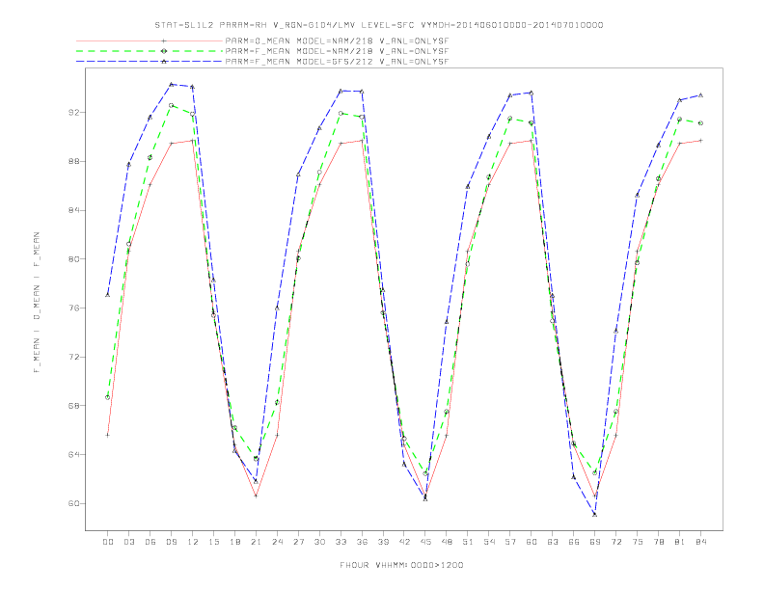Click x-axis forecast hour label 27

click(x=298, y=542)
